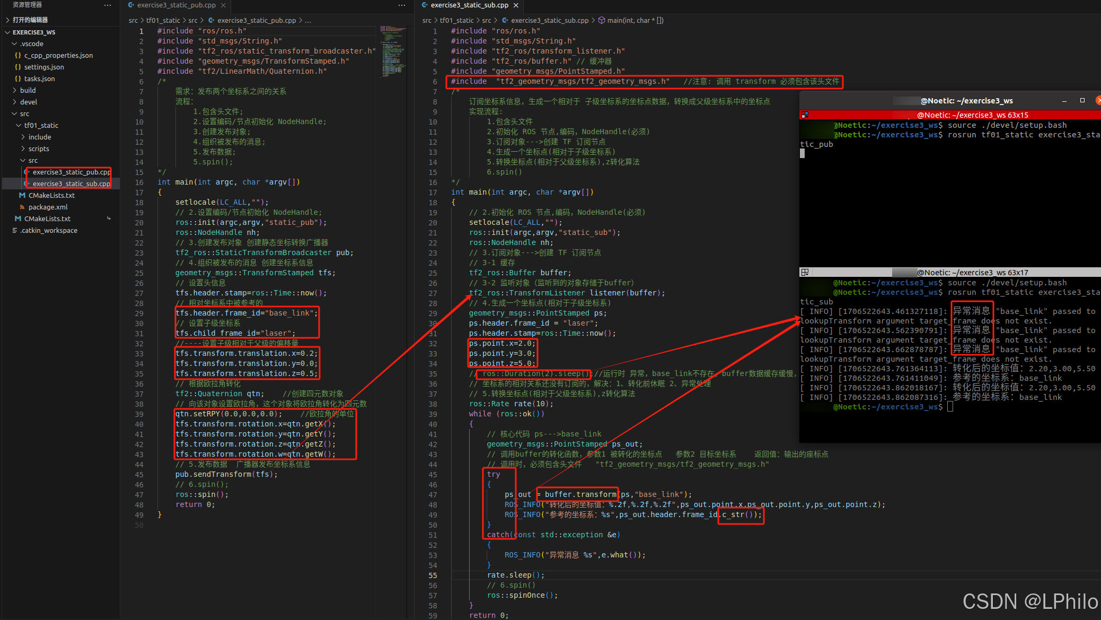The image size is (1101, 620).
Task: Click .catkin_workspace file icon
Action: pyautogui.click(x=15, y=231)
